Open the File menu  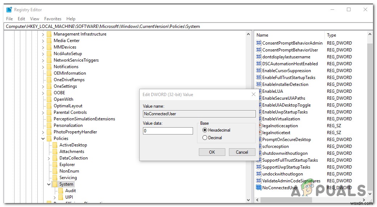10,19
